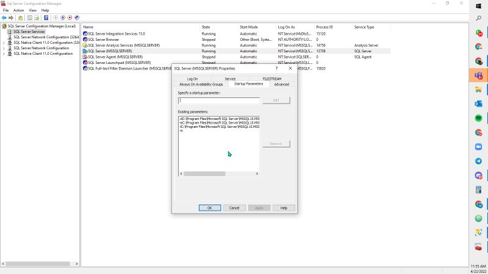The height and width of the screenshot is (274, 488).
Task: Open Microsoft Teams from the taskbar
Action: pyautogui.click(x=478, y=75)
